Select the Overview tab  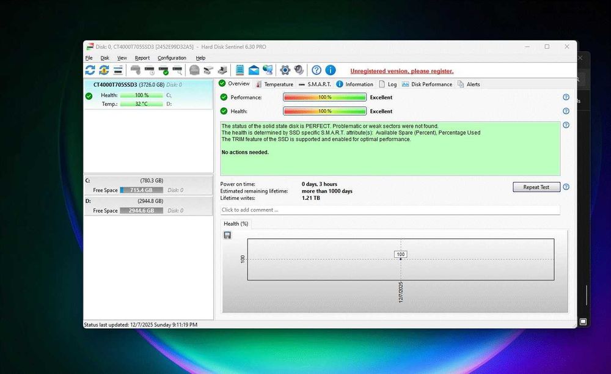[234, 83]
